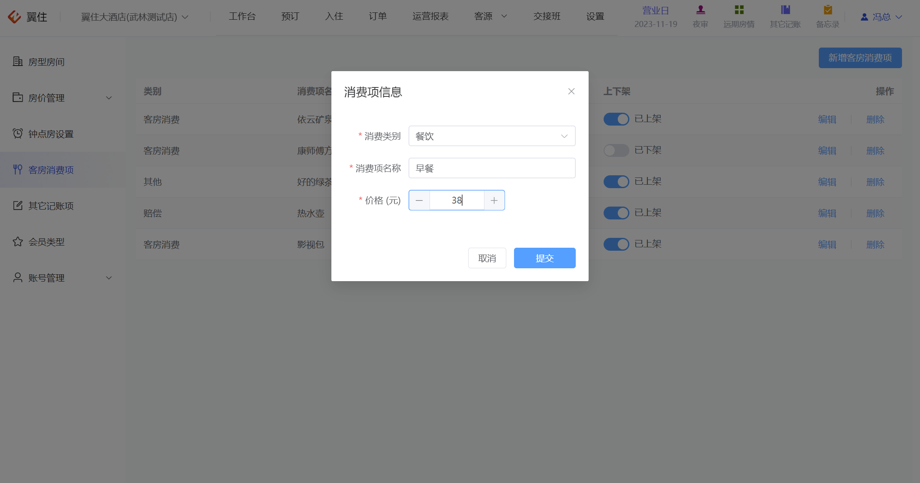The image size is (920, 483).
Task: Toggle 上下架 switch for 影视包 row
Action: (616, 244)
